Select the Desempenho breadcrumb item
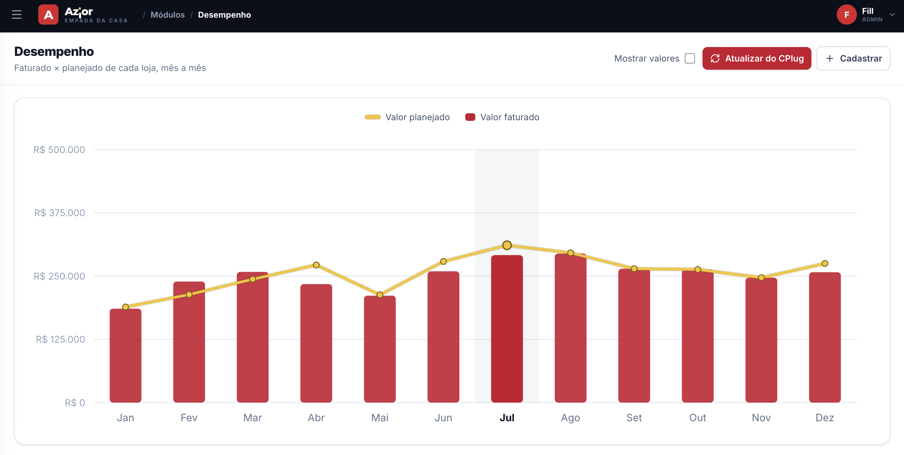The width and height of the screenshot is (904, 455). [224, 15]
